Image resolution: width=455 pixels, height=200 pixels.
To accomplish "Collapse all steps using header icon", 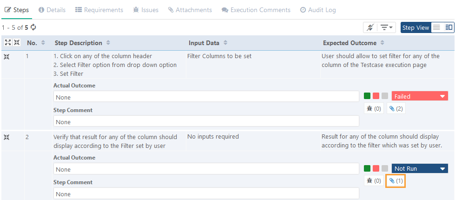I will tap(17, 43).
